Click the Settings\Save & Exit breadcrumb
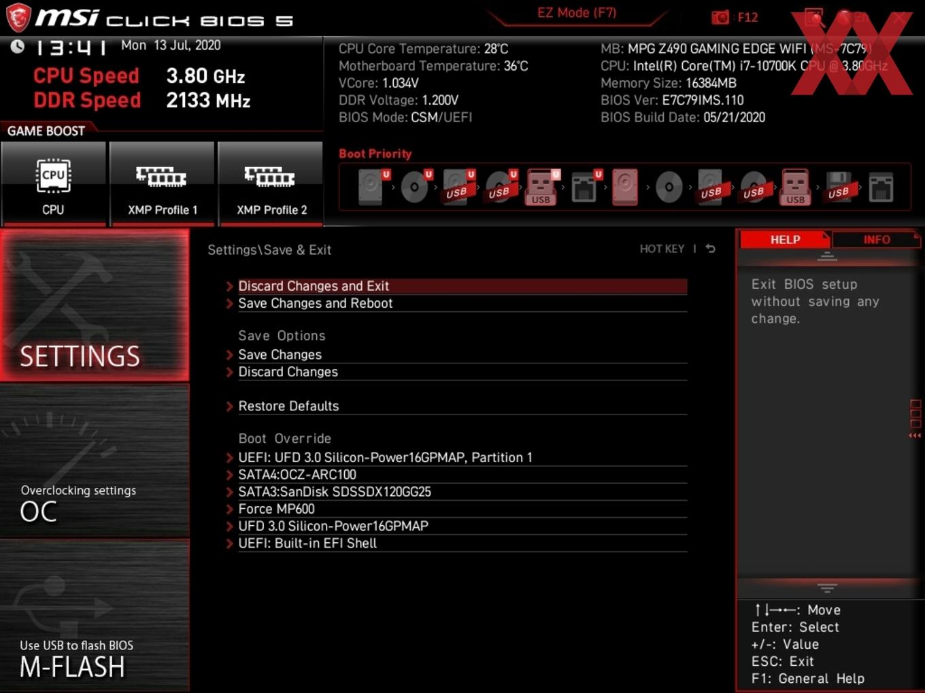The width and height of the screenshot is (925, 693). (269, 250)
